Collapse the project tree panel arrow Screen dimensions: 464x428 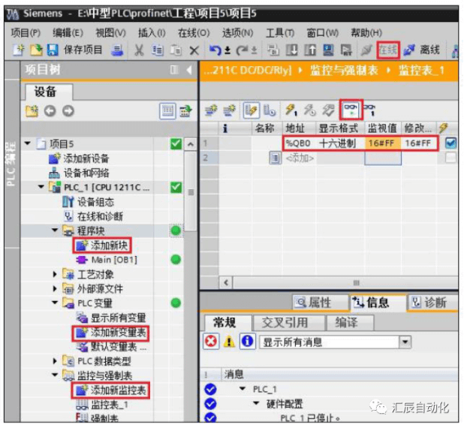(189, 70)
